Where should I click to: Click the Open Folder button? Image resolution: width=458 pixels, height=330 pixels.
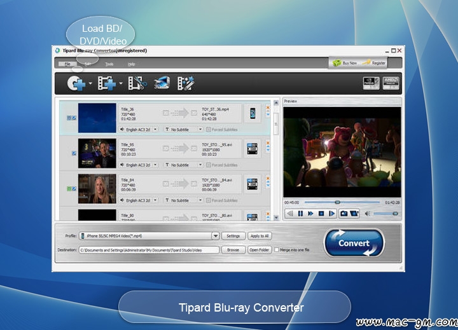[x=259, y=250]
